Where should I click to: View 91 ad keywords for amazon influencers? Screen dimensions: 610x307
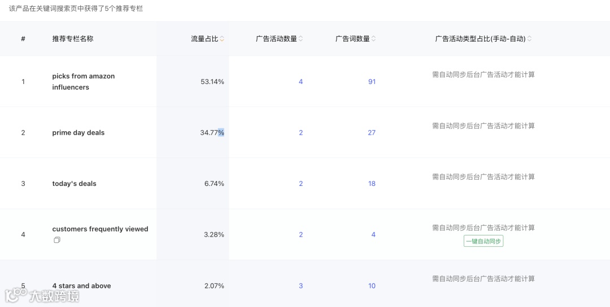pyautogui.click(x=372, y=82)
